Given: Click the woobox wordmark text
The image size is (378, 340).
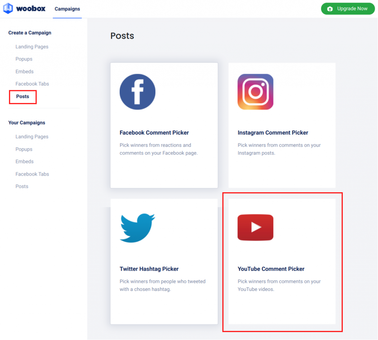Looking at the screenshot, I should 31,9.
